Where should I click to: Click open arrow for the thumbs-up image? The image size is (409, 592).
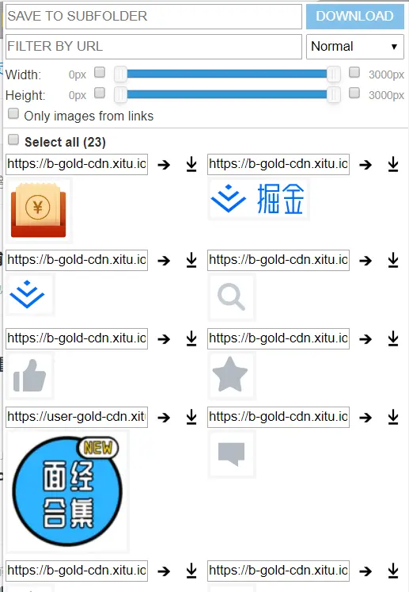tap(164, 339)
